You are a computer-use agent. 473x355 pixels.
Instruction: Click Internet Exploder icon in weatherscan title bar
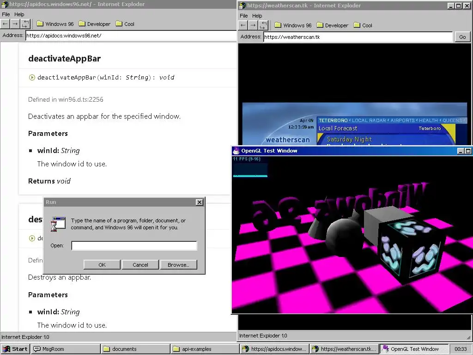point(243,6)
